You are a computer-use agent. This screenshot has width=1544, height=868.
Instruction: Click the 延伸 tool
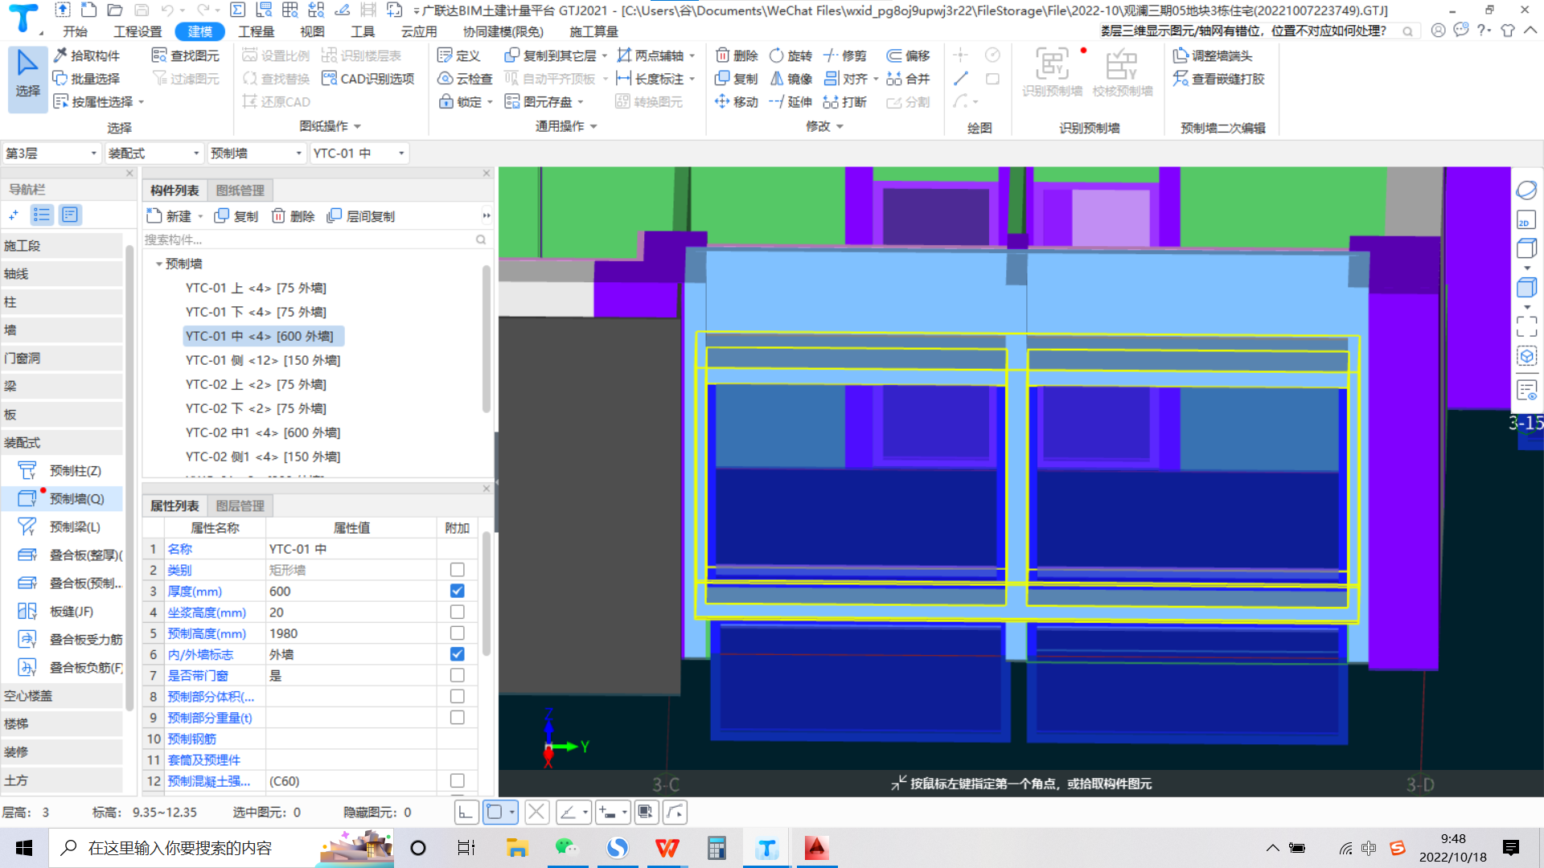click(790, 102)
